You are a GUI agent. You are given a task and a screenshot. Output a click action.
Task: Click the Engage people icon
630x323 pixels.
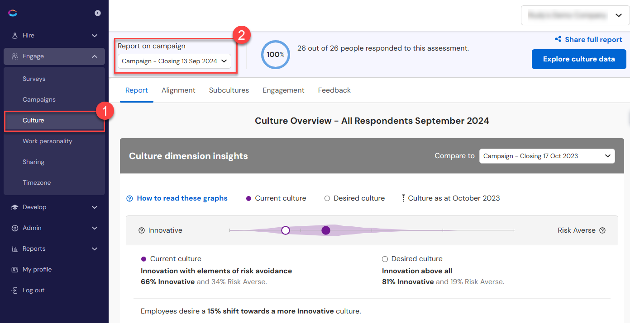click(15, 56)
